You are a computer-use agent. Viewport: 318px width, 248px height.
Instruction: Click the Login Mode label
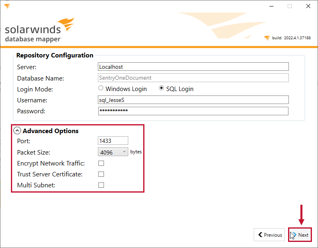35,89
